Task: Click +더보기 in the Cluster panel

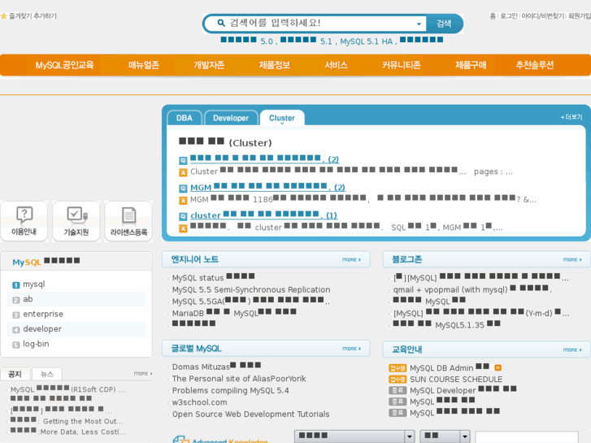Action: [571, 117]
